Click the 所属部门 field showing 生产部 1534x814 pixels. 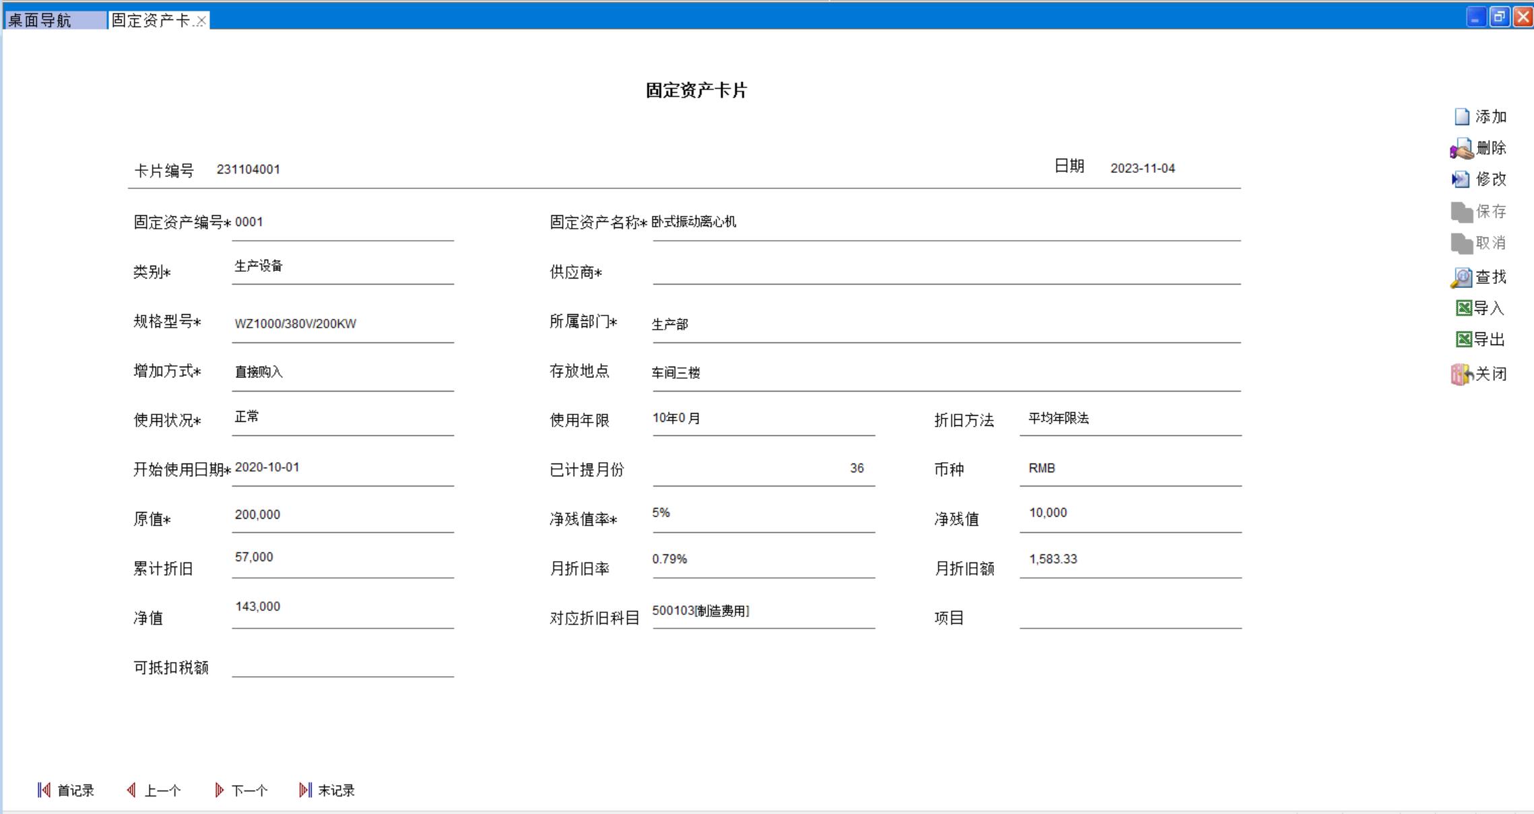click(x=945, y=325)
